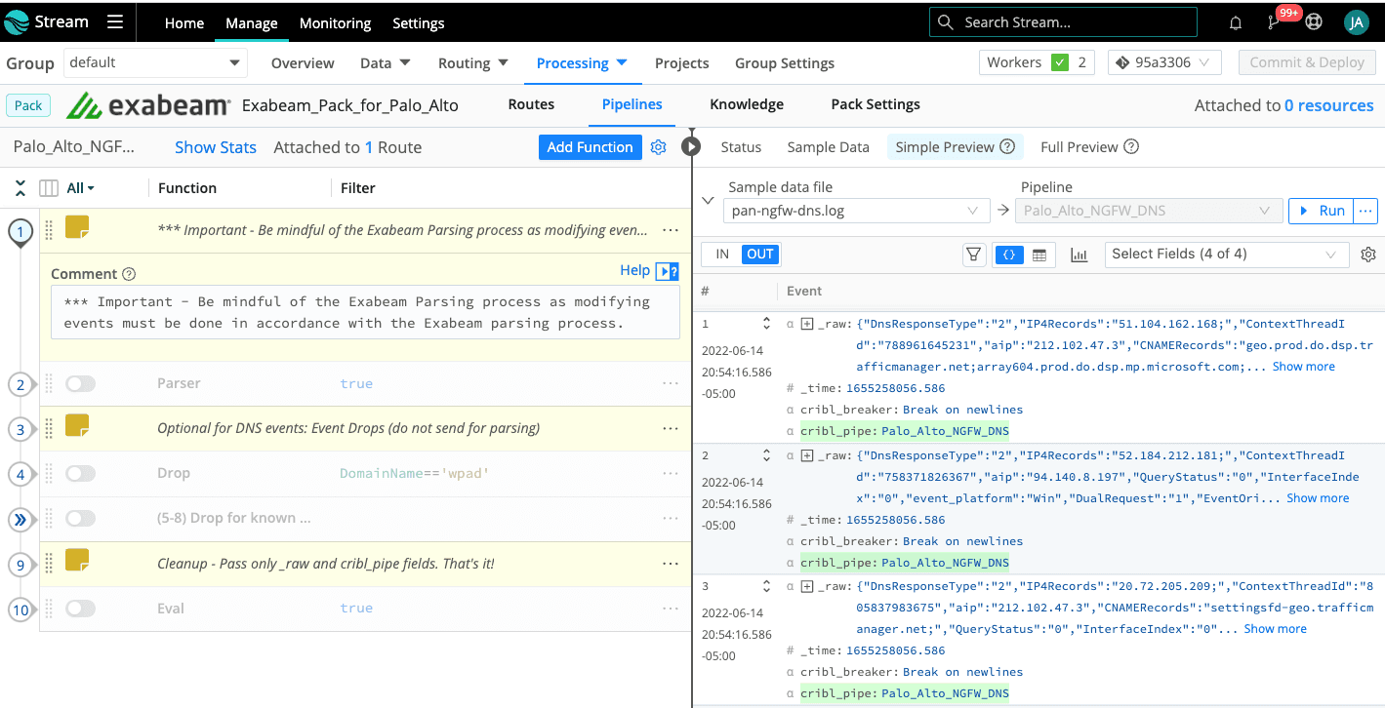The width and height of the screenshot is (1385, 708).
Task: Open the hamburger menu beside Stream logo
Action: click(x=115, y=22)
